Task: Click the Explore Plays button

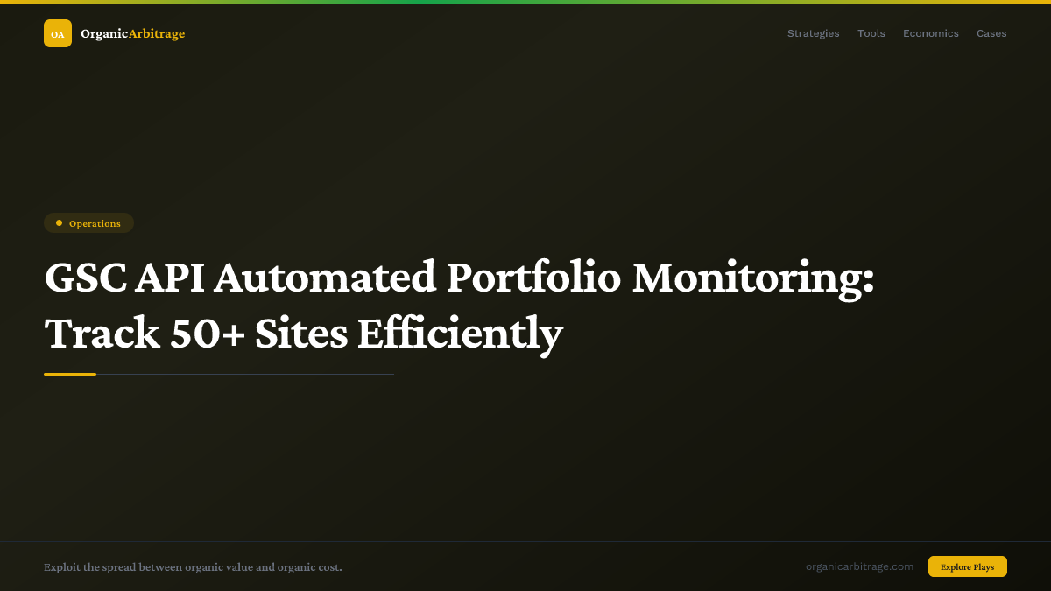Action: point(967,566)
